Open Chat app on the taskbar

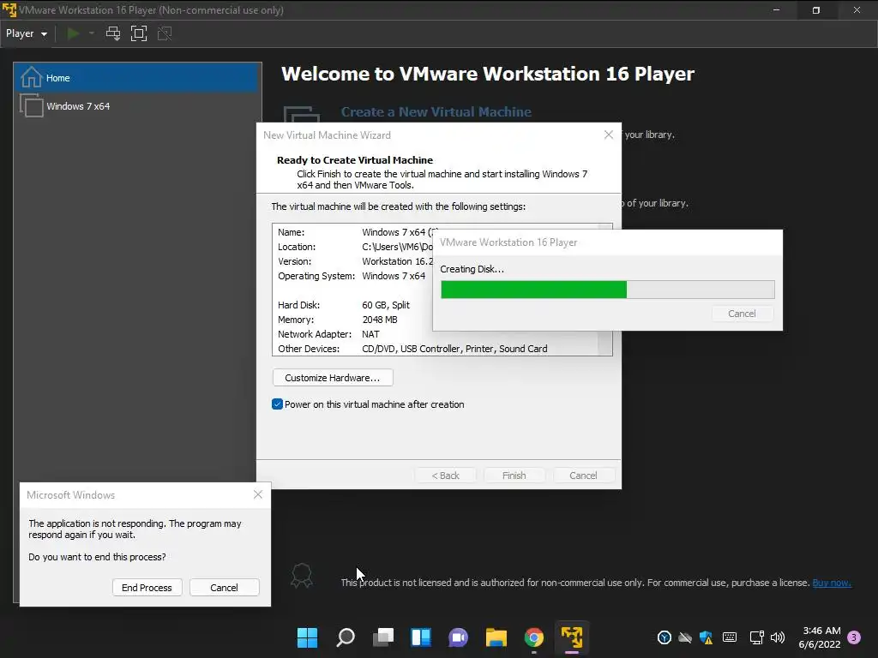coord(458,637)
